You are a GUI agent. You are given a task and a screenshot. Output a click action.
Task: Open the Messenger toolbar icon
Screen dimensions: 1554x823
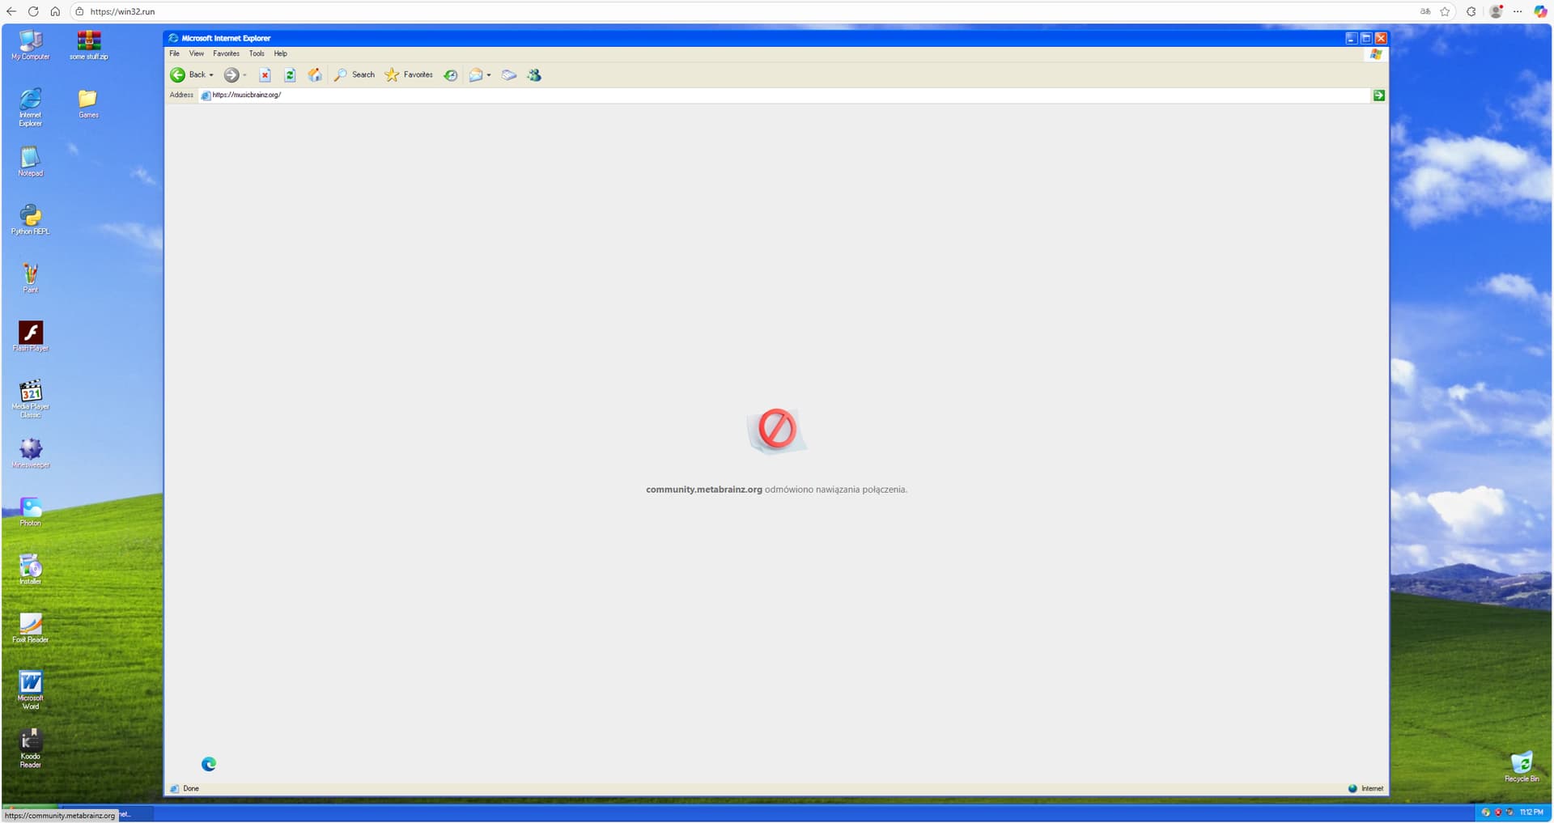(x=534, y=75)
